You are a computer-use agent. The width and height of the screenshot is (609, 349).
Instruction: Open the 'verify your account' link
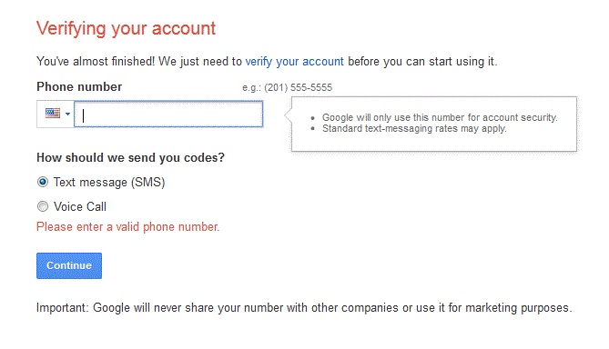294,61
